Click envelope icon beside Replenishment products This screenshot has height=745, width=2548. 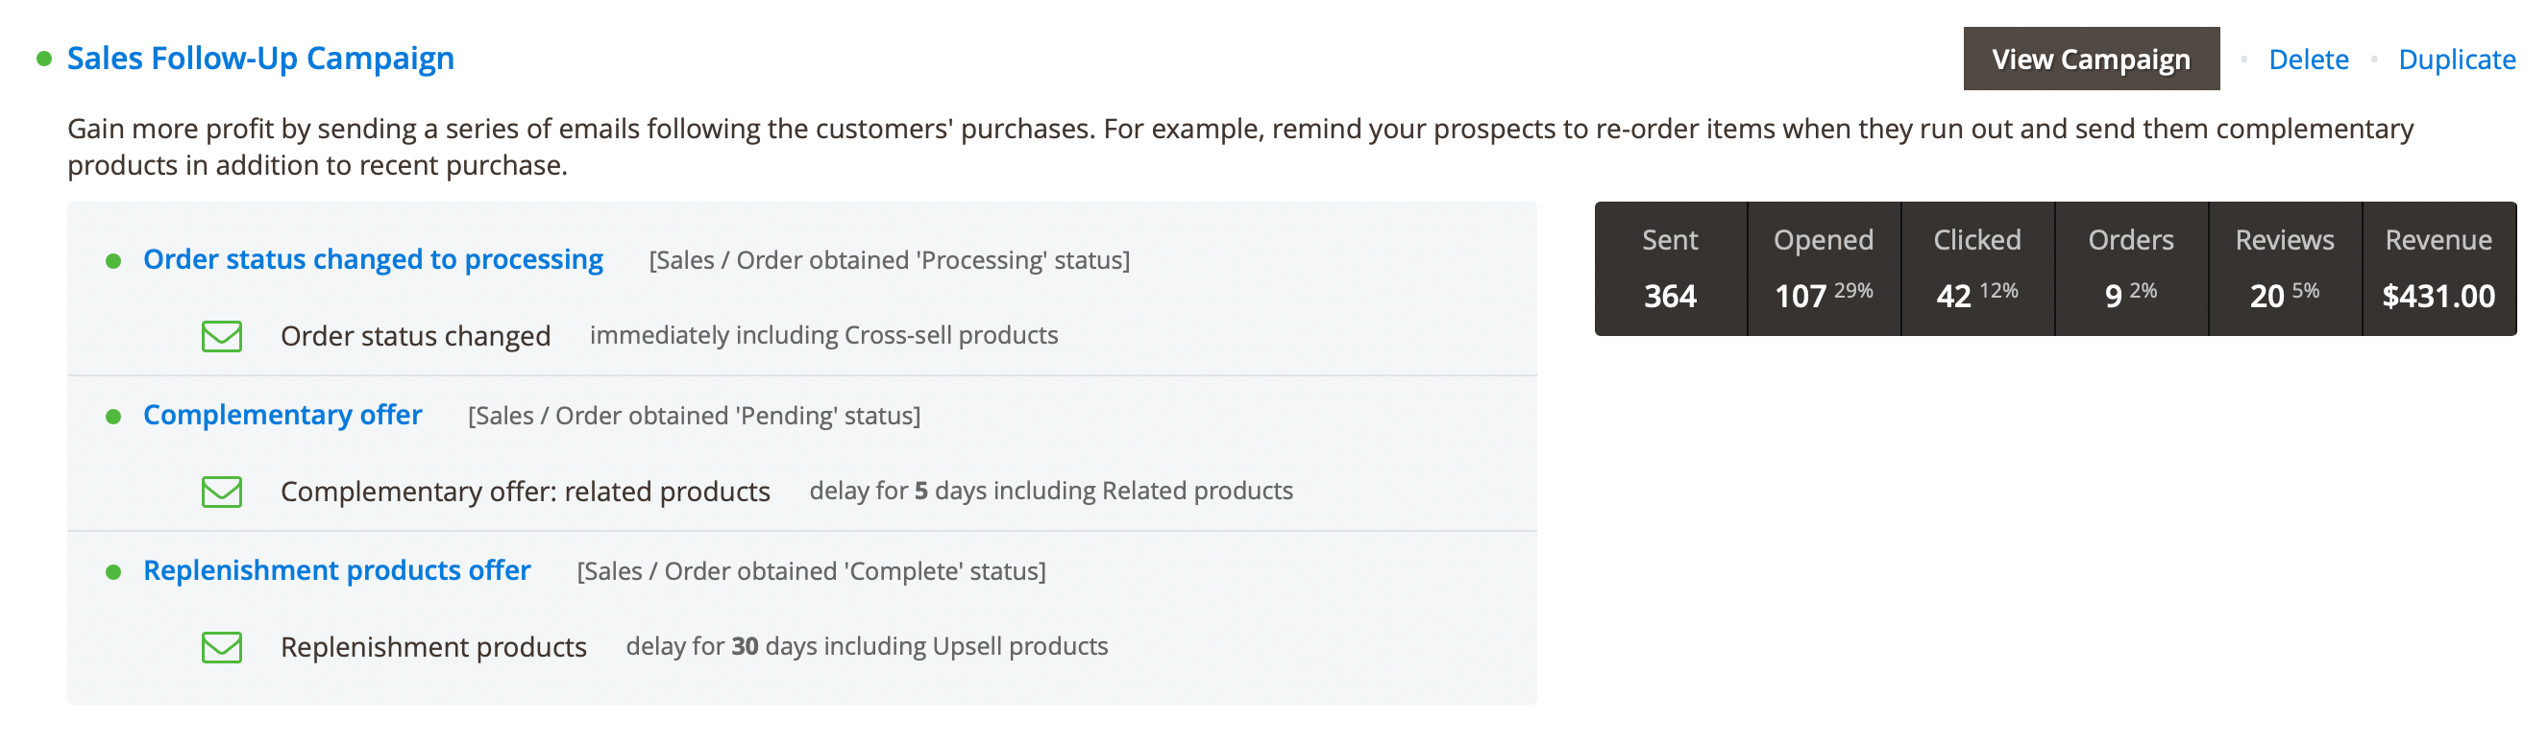222,647
